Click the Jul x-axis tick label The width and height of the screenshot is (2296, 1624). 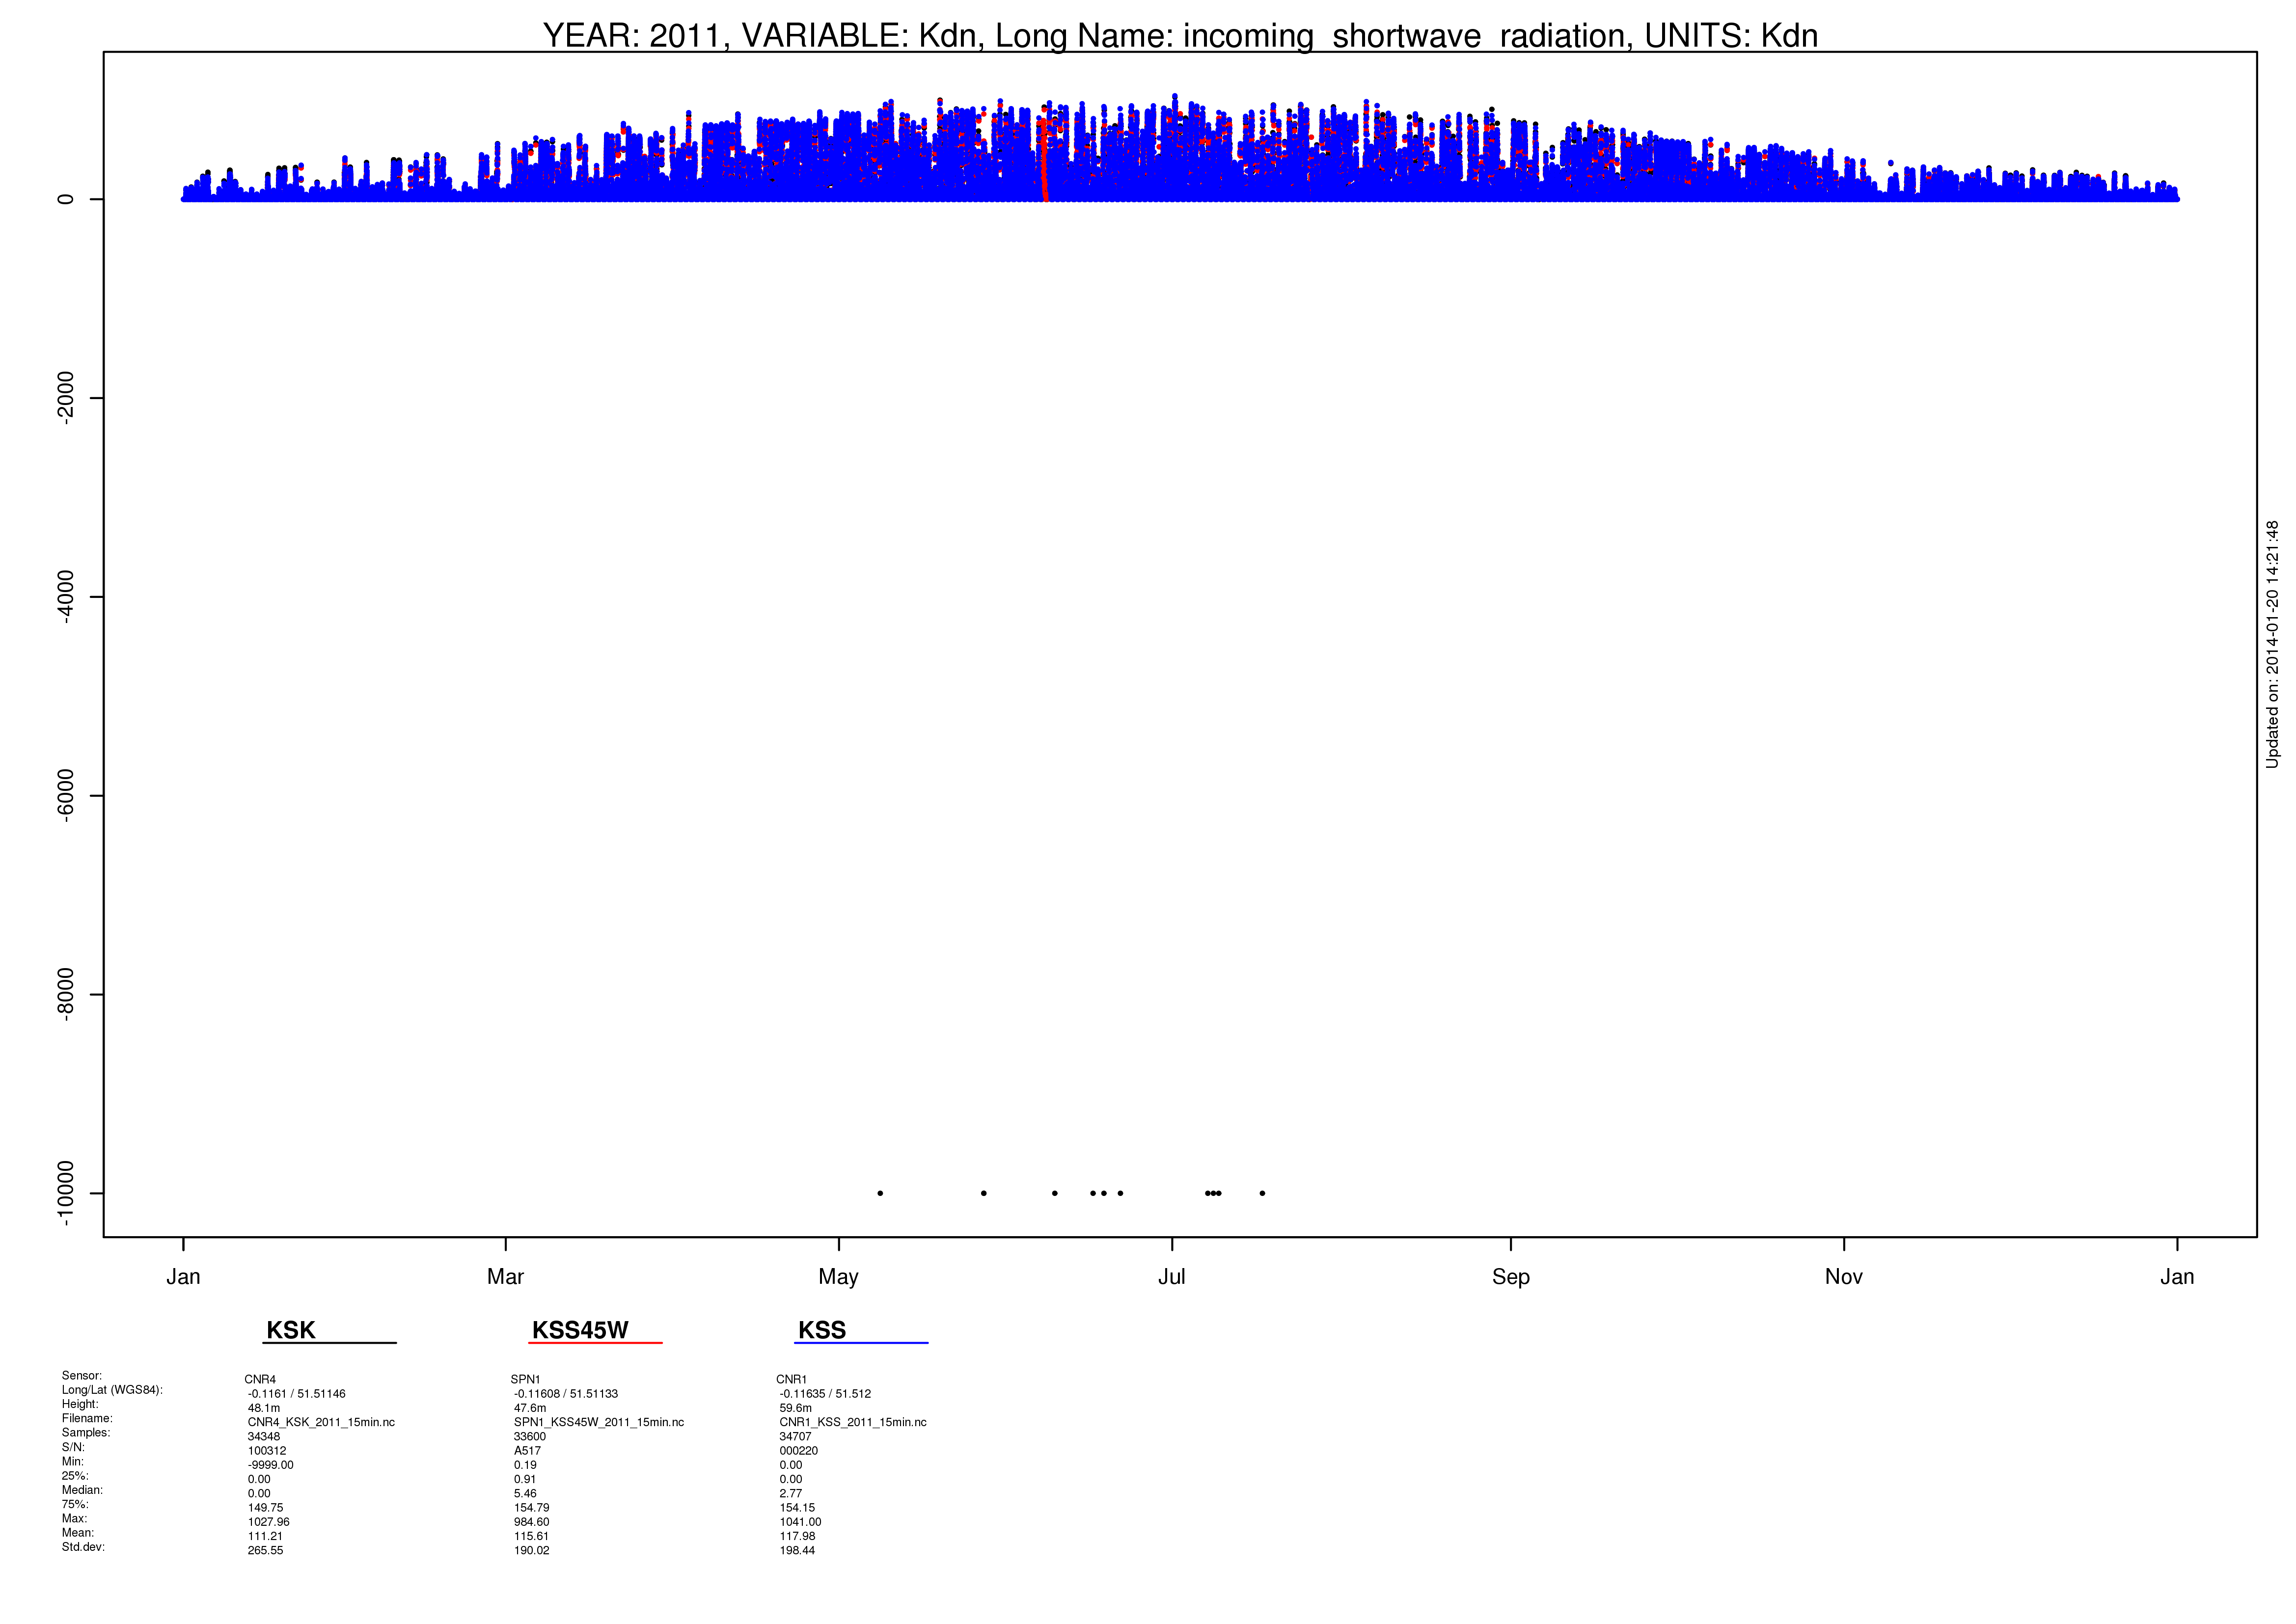coord(1171,1277)
